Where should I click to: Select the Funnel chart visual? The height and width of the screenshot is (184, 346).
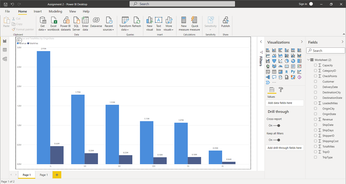(x=274, y=61)
